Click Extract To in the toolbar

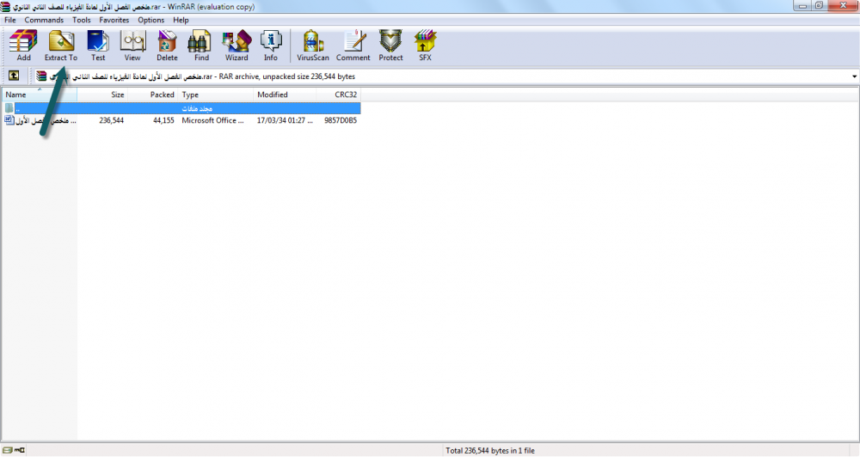point(61,46)
